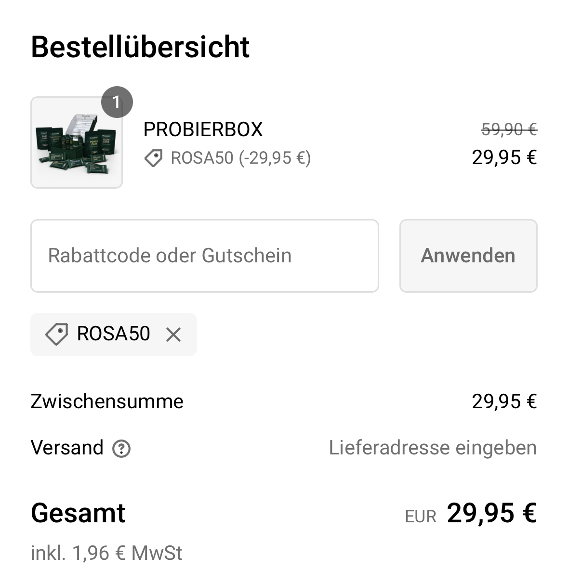The width and height of the screenshot is (568, 582).
Task: Click the ROSA50 label in the chip
Action: pyautogui.click(x=113, y=334)
